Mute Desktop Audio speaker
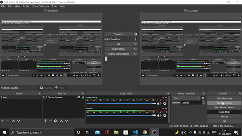The image size is (242, 136). (159, 104)
